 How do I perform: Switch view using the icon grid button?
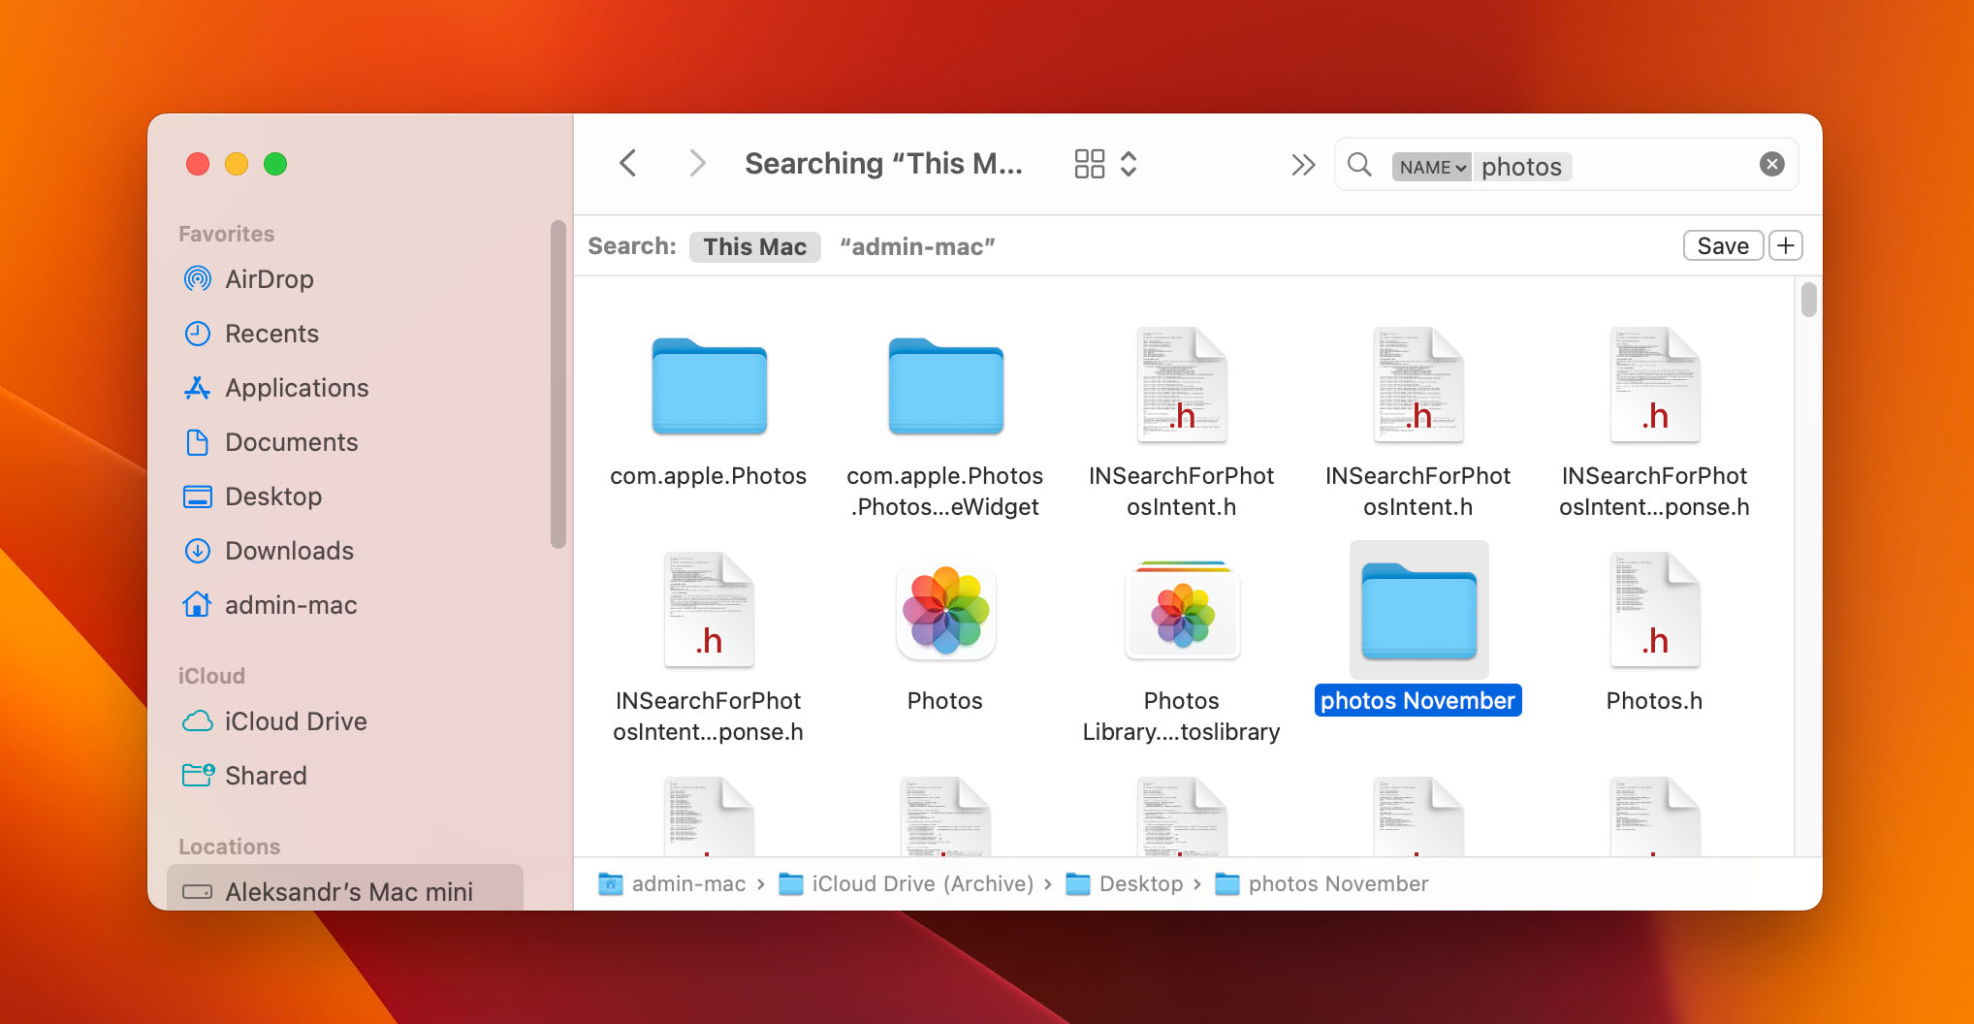1089,164
